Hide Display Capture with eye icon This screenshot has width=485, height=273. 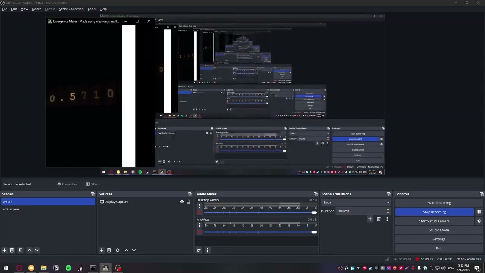point(182,202)
